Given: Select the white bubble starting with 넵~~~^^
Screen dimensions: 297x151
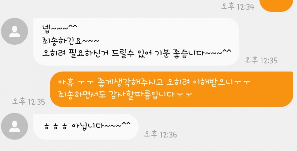Looking at the screenshot, I should [136, 42].
